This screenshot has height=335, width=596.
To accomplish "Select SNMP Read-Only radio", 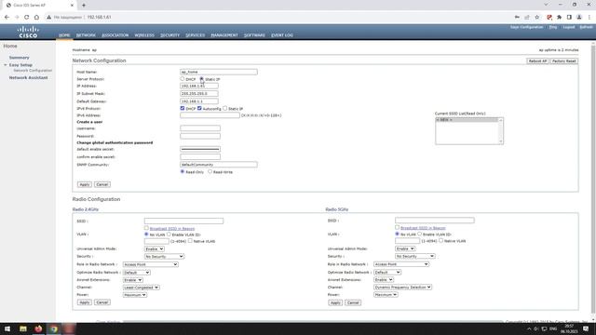I will pos(183,171).
